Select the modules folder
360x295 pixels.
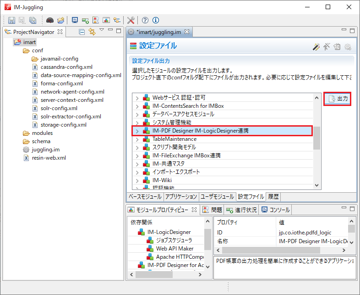coord(42,133)
